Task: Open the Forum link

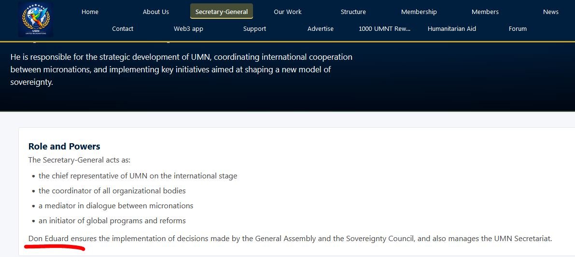Action: [518, 29]
